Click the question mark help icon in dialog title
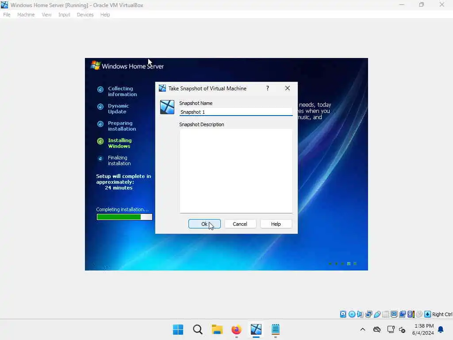 coord(268,88)
